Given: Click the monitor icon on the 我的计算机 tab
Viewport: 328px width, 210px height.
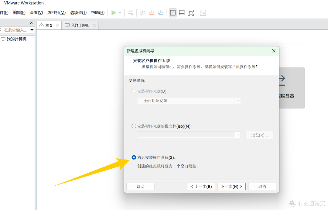Looking at the screenshot, I should click(x=67, y=25).
